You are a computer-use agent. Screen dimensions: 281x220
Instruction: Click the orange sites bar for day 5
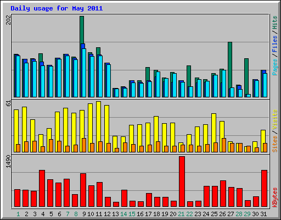pyautogui.click(x=51, y=146)
